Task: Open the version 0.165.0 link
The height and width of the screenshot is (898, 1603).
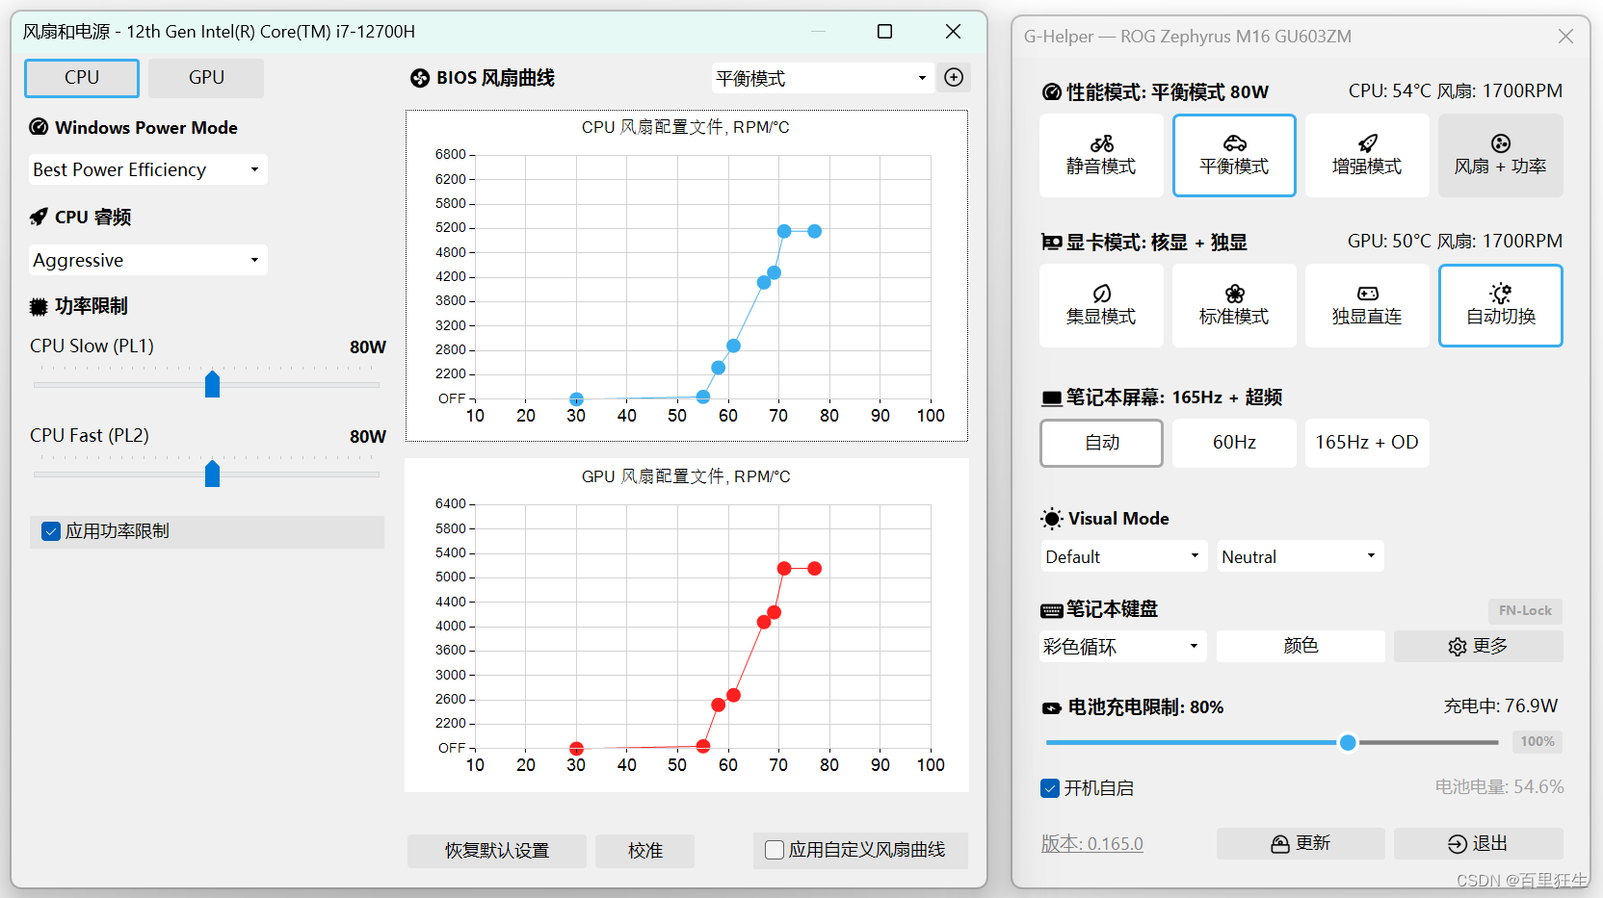Action: [x=1091, y=844]
